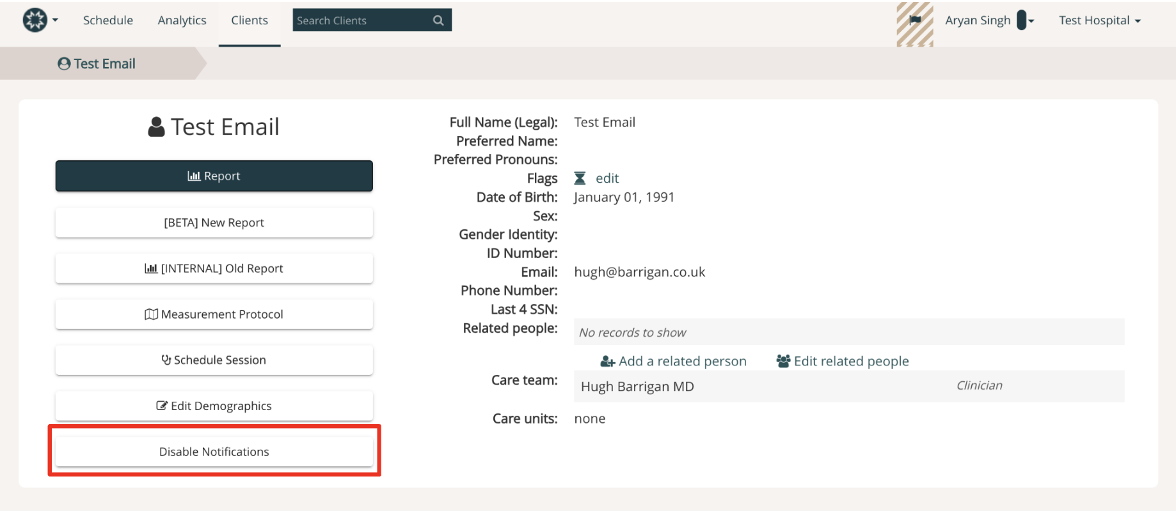The width and height of the screenshot is (1176, 511).
Task: Click the Edit related people group icon
Action: point(783,361)
